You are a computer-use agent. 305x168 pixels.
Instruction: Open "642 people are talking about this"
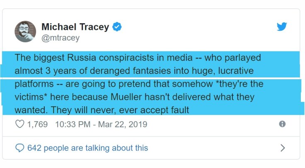(87, 148)
